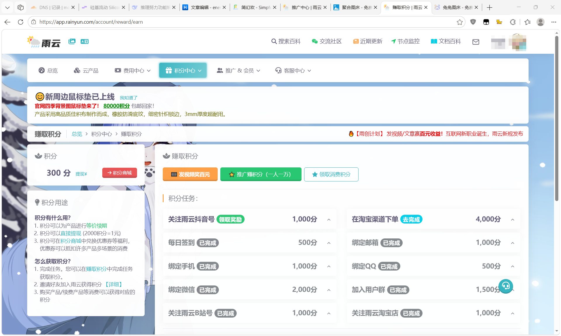The width and height of the screenshot is (561, 336).
Task: Expand the 绑定微信 task
Action: [x=329, y=290]
